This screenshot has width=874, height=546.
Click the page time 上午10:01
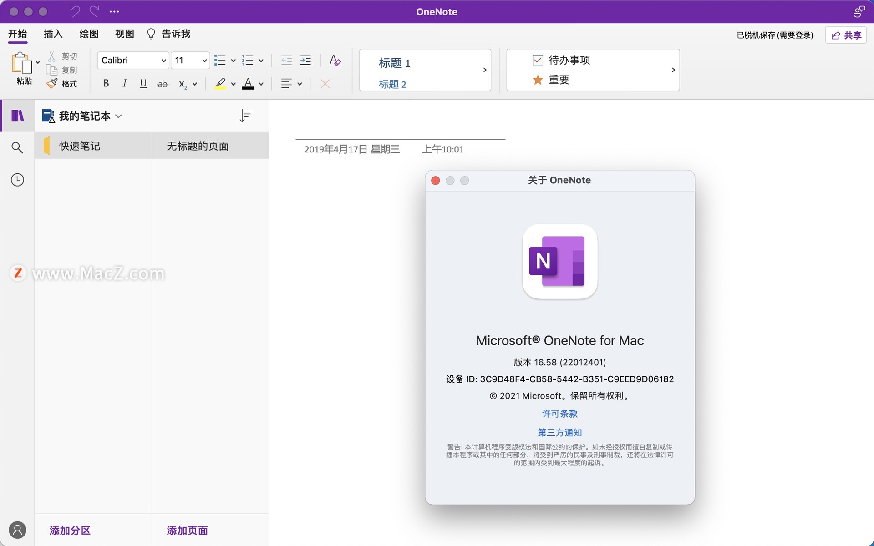coord(443,149)
